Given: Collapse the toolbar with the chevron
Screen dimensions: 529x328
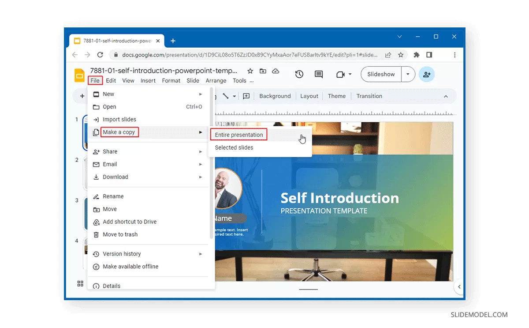Looking at the screenshot, I should coord(446,96).
